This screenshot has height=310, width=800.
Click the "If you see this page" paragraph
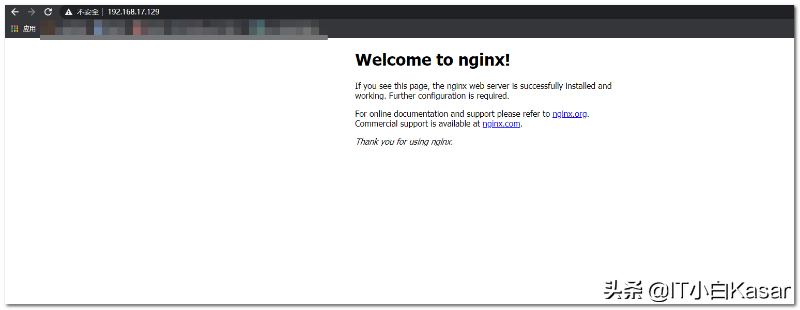click(x=483, y=91)
